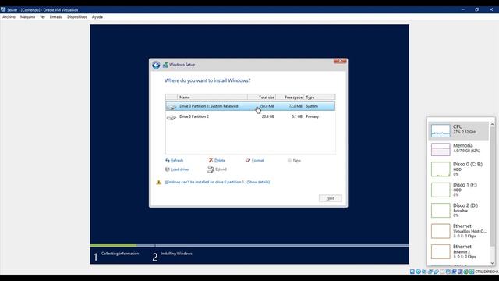Select Drive 0 Partition 2 row

click(x=250, y=116)
